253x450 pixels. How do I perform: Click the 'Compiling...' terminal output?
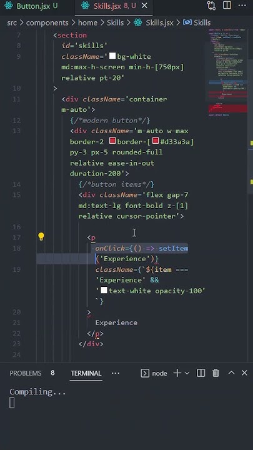(37, 392)
